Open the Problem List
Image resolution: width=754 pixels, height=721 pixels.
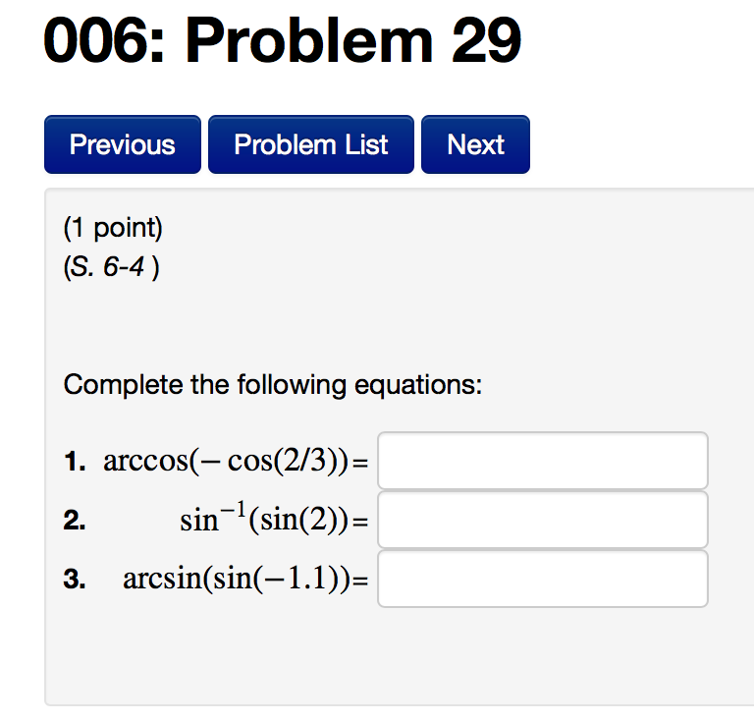pyautogui.click(x=310, y=144)
